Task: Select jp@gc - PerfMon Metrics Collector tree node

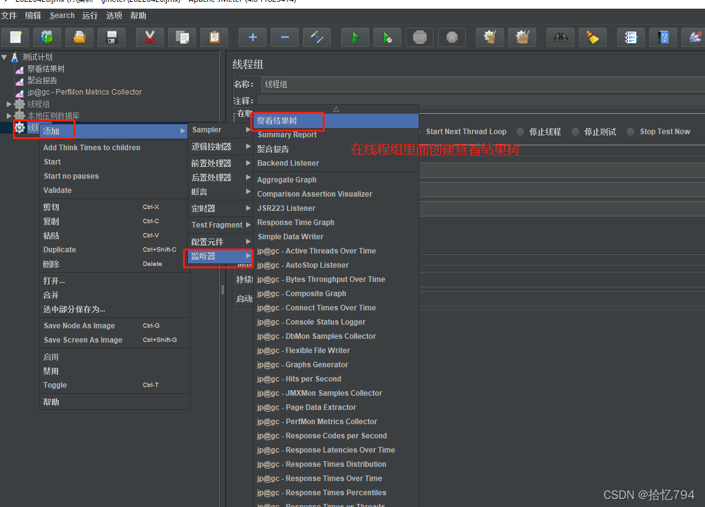Action: (x=85, y=92)
